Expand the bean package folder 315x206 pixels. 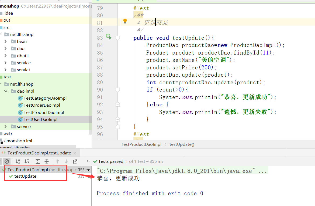pos(5,42)
